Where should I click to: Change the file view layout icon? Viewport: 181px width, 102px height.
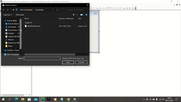pyautogui.click(x=74, y=15)
